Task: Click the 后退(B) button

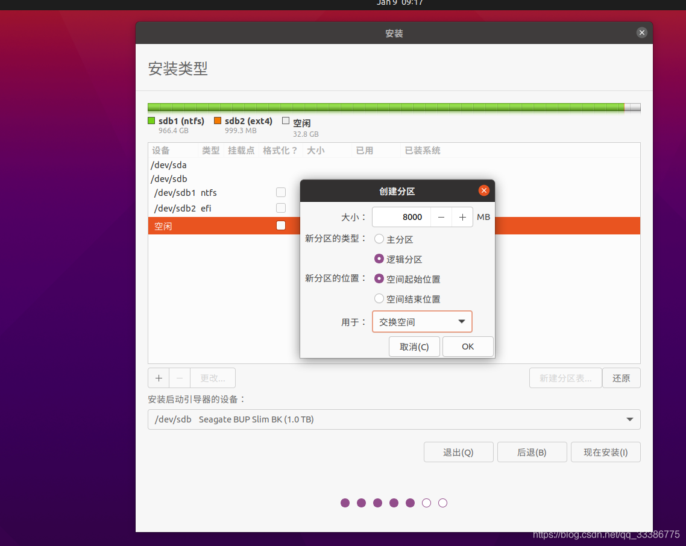Action: [532, 452]
